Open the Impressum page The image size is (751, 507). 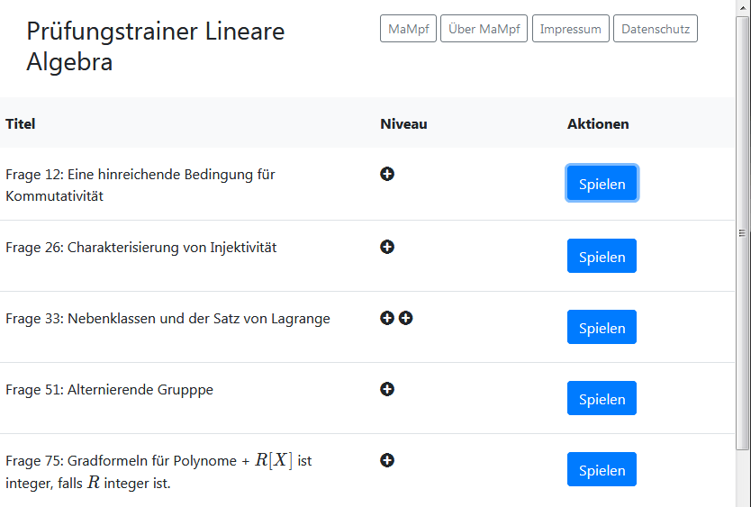tap(570, 29)
